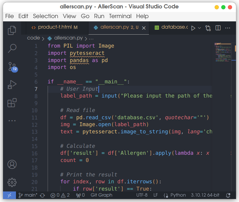
Task: Switch to the database.csv tab
Action: coord(172,27)
